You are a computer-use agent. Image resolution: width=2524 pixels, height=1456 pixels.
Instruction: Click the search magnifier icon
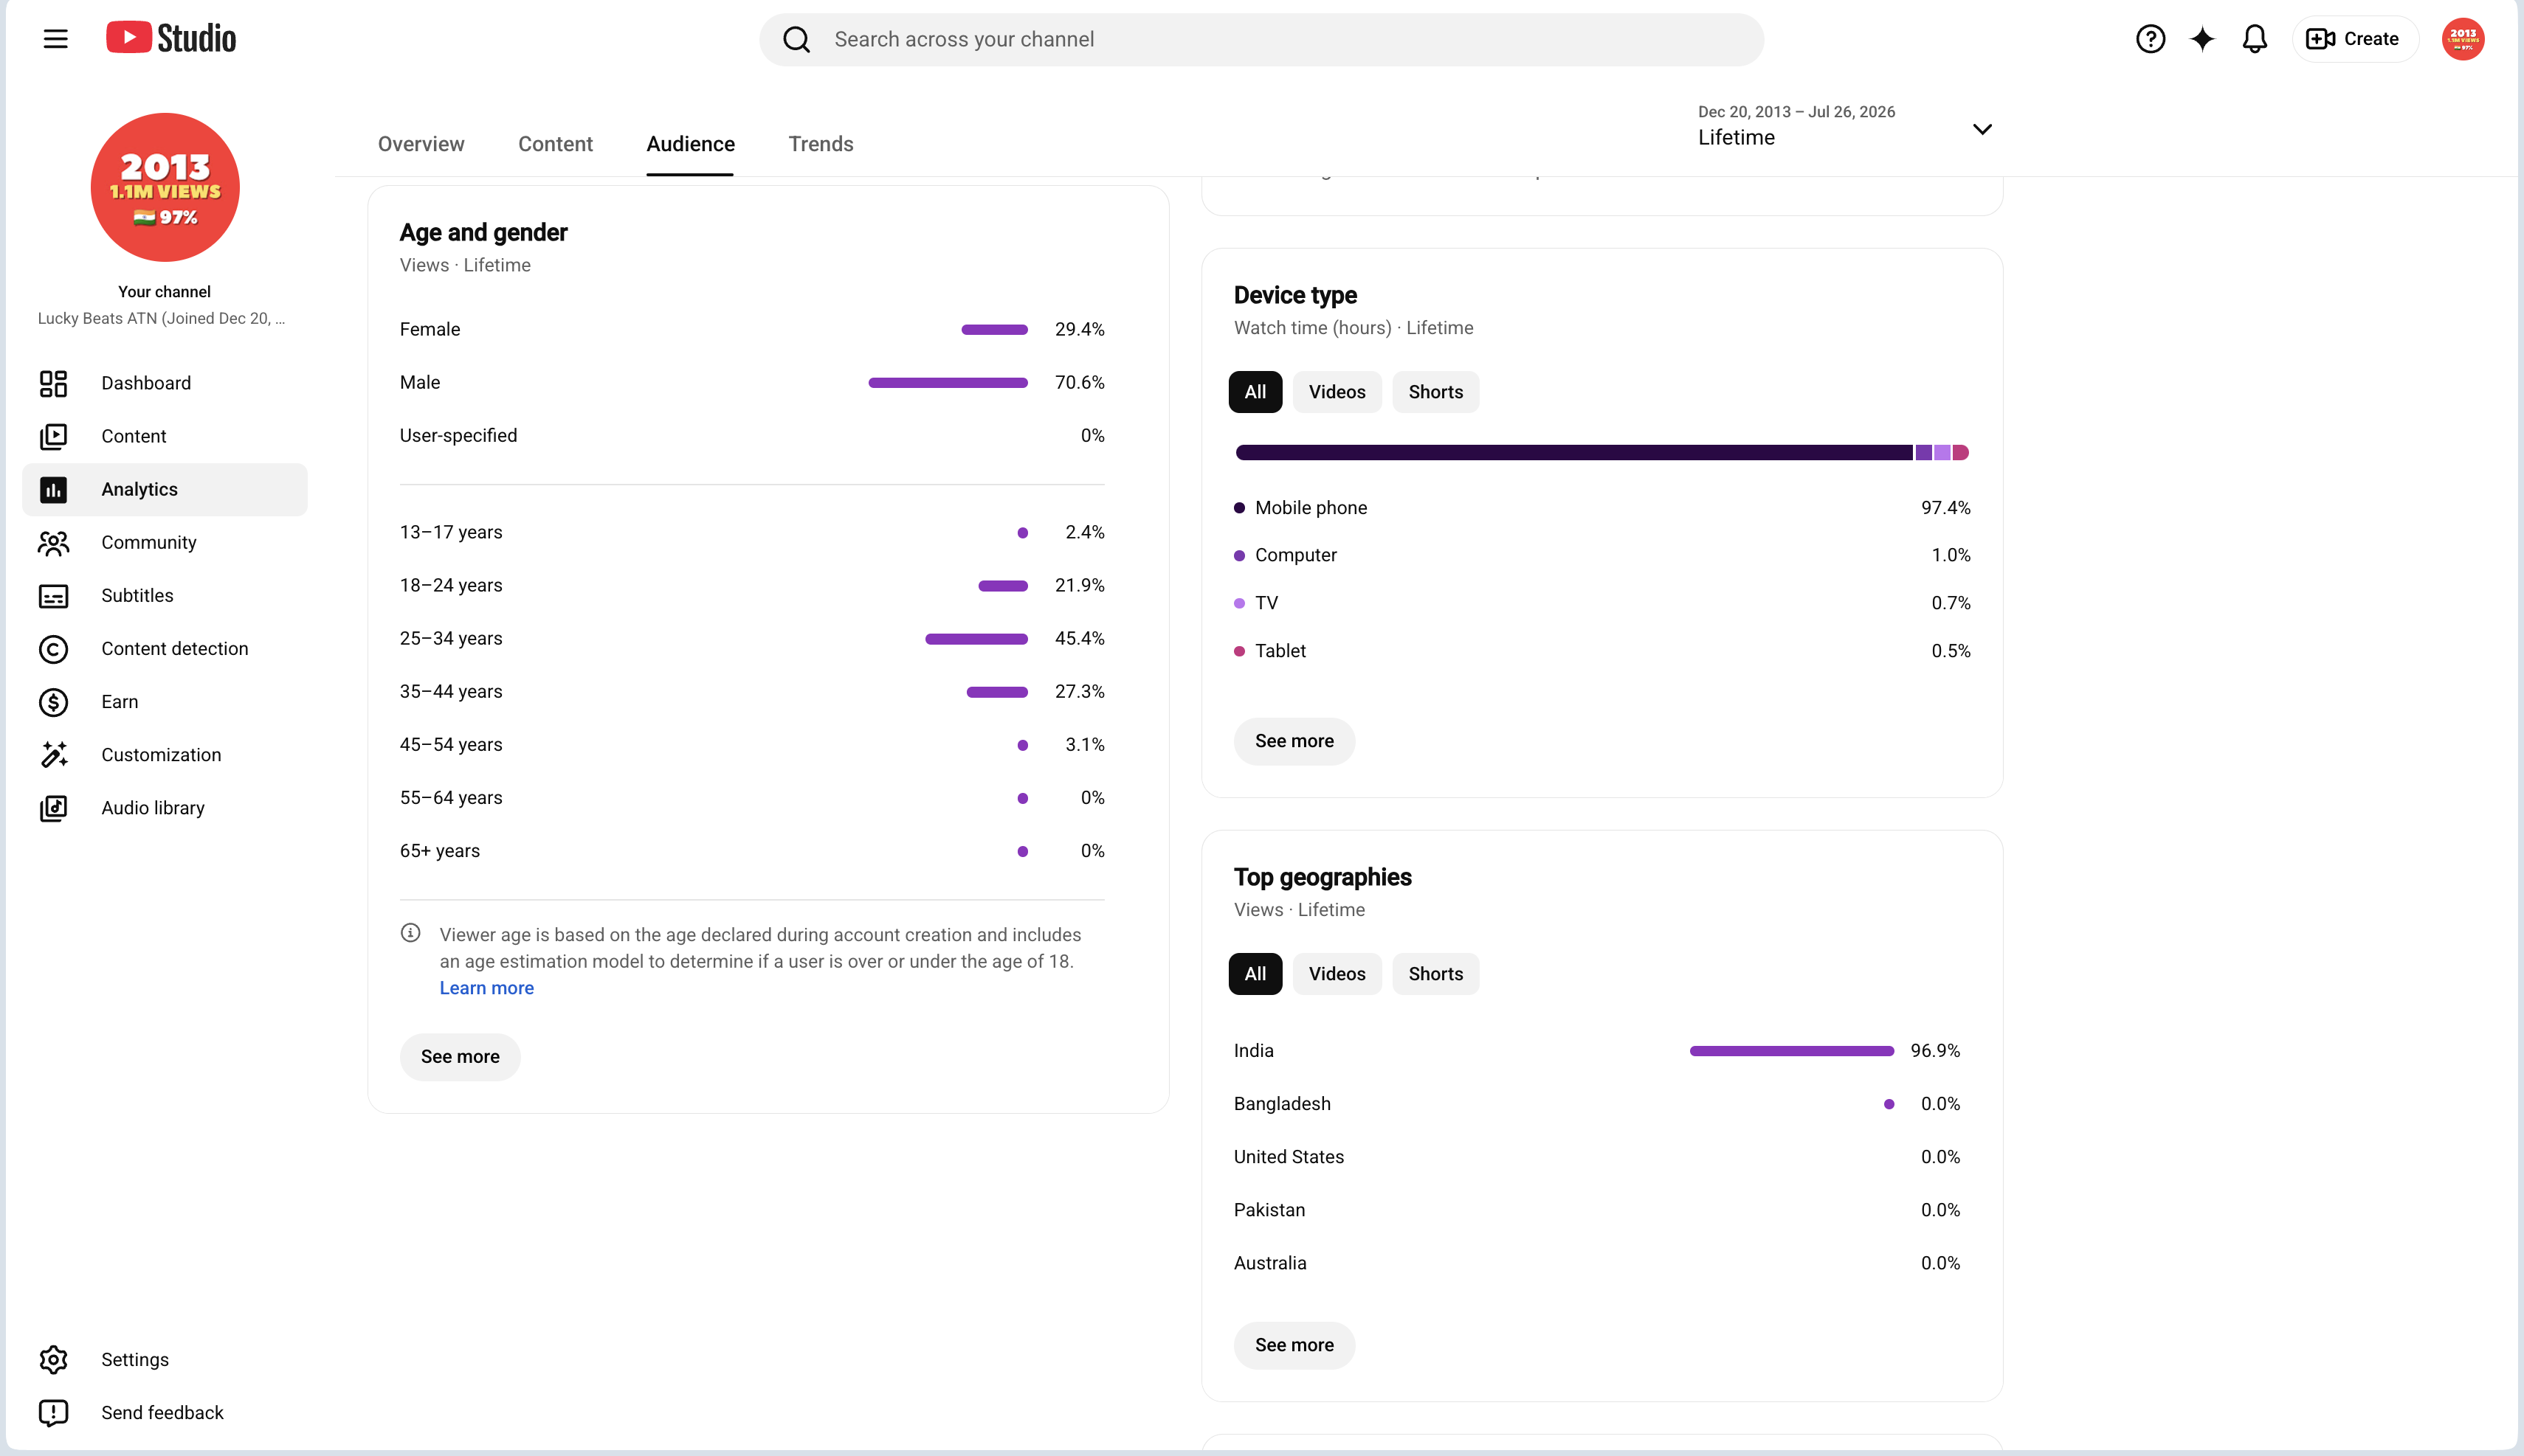(x=796, y=39)
